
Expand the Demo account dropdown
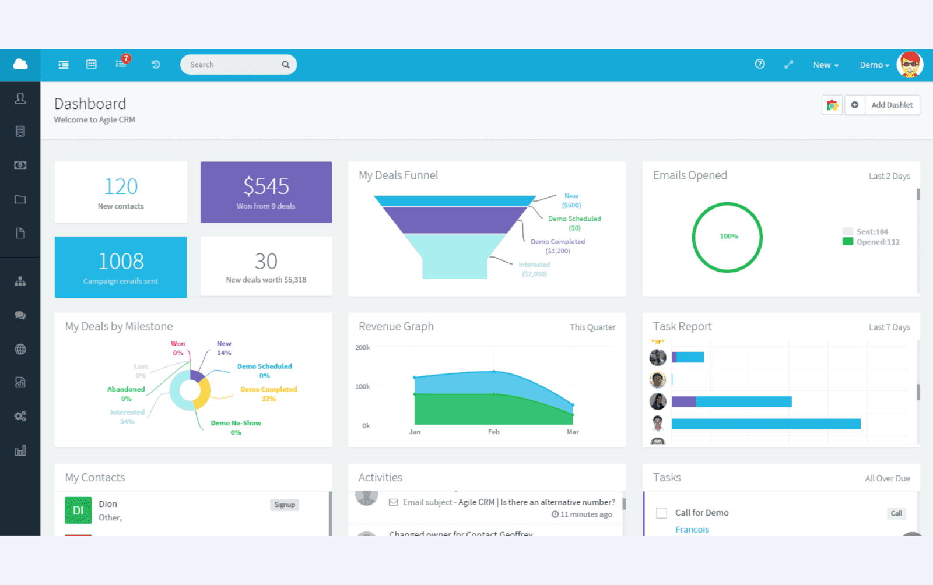coord(873,65)
